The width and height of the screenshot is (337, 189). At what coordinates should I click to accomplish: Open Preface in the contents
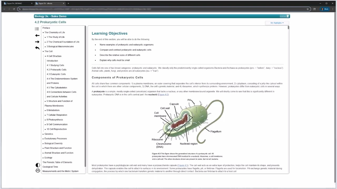point(46,28)
